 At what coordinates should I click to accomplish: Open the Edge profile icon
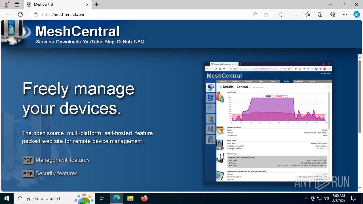[6, 5]
